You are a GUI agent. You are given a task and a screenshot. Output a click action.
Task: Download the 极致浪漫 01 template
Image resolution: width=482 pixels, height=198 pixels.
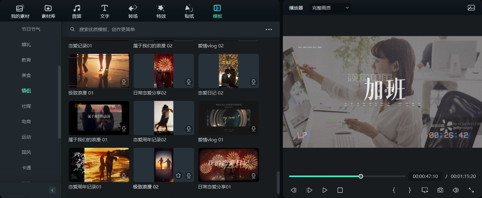point(124,82)
